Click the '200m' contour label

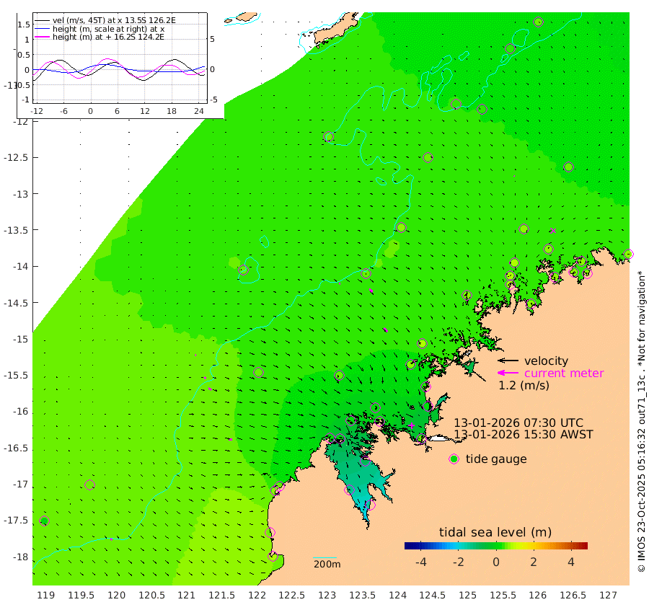coord(327,565)
